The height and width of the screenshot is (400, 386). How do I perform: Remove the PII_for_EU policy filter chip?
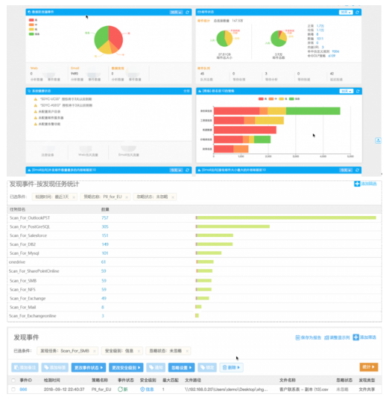tap(127, 197)
